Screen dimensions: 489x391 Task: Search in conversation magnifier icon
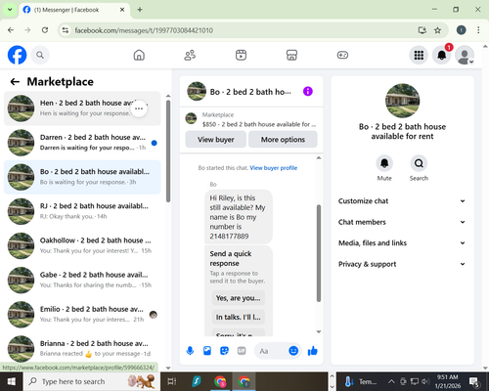point(419,163)
